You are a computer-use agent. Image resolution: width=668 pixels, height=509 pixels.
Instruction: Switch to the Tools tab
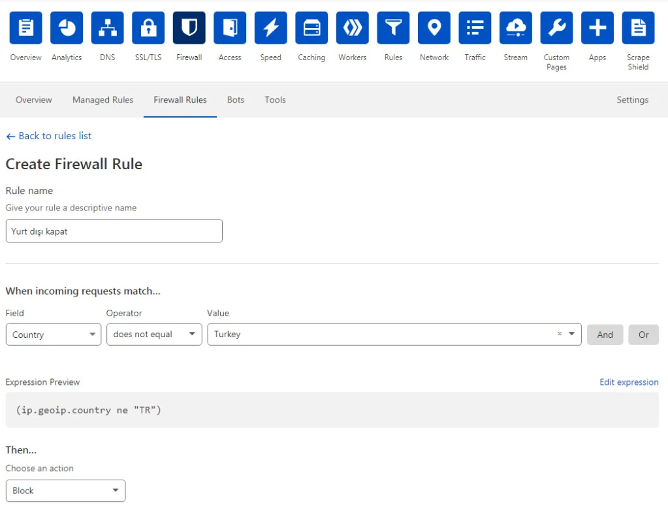tap(275, 100)
